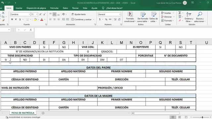Increase font size with larger A icon
Viewport: 212px width, 119px height.
[40, 14]
